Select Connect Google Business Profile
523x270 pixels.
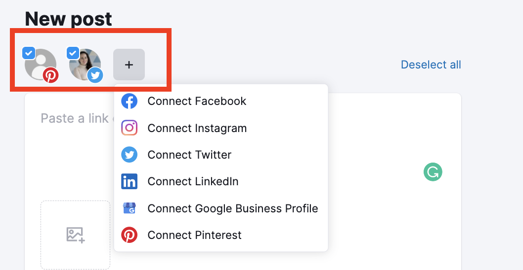(232, 208)
